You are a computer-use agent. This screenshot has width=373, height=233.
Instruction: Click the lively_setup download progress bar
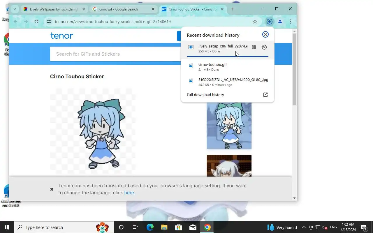pos(227,56)
